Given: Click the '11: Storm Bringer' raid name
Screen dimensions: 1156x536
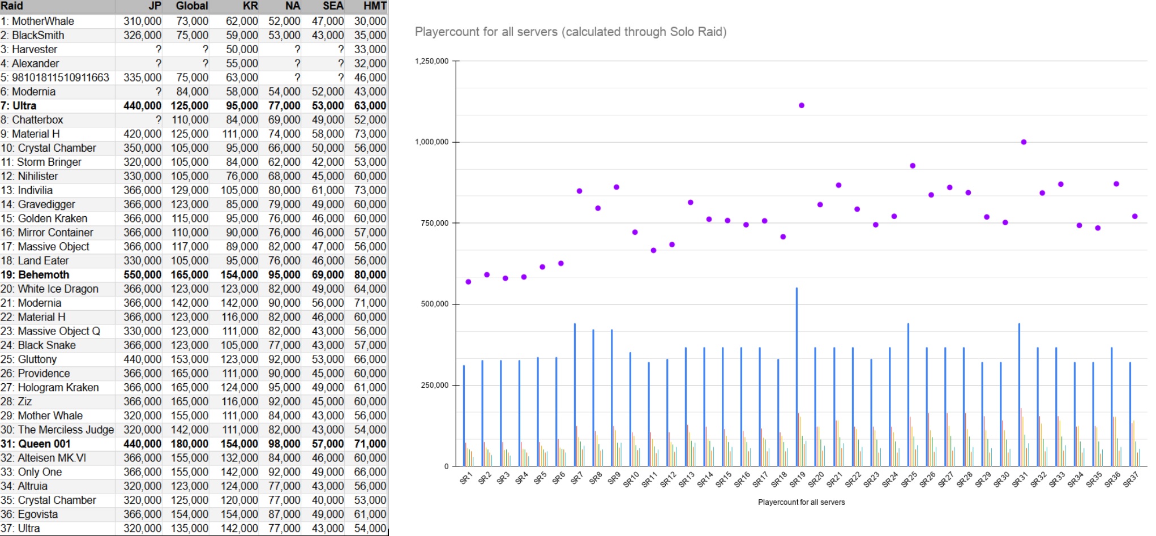Looking at the screenshot, I should (41, 162).
